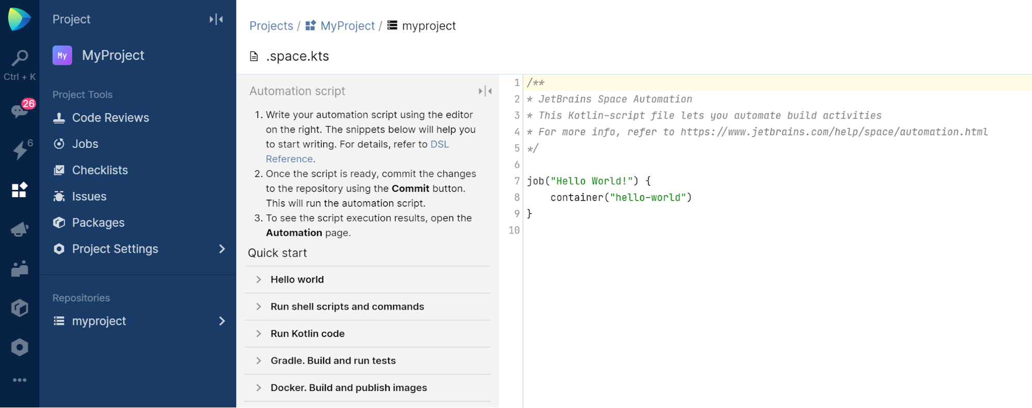The height and width of the screenshot is (408, 1032).
Task: Click the Issues bug icon
Action: [x=59, y=197]
